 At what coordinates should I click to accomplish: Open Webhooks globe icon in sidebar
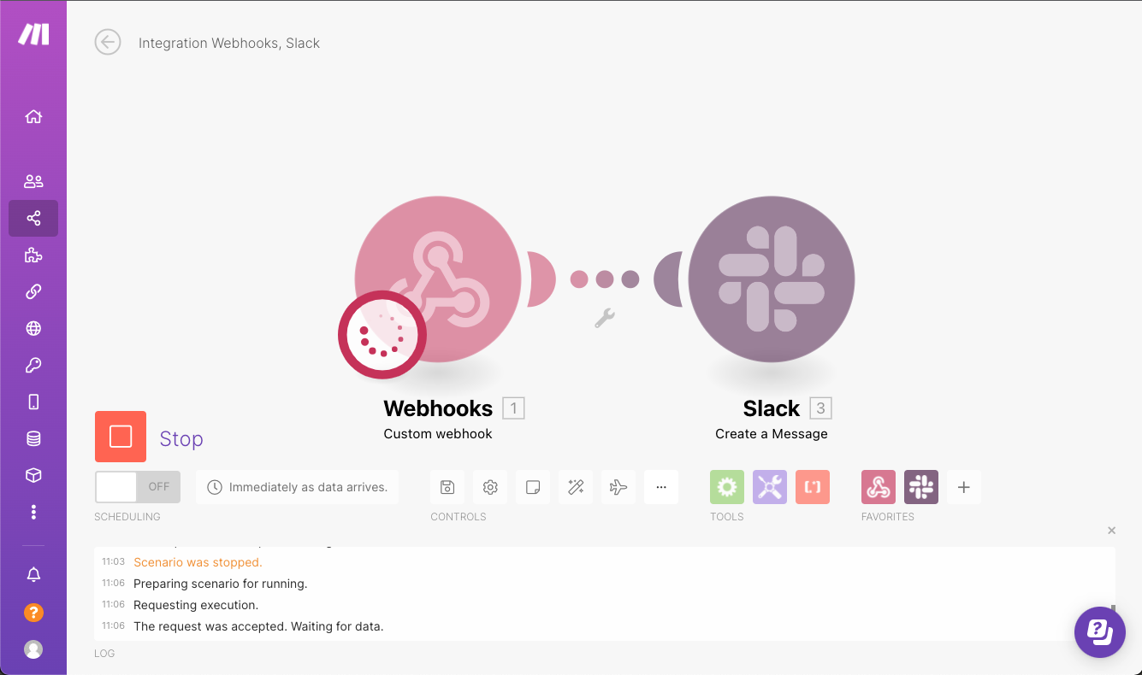coord(33,328)
